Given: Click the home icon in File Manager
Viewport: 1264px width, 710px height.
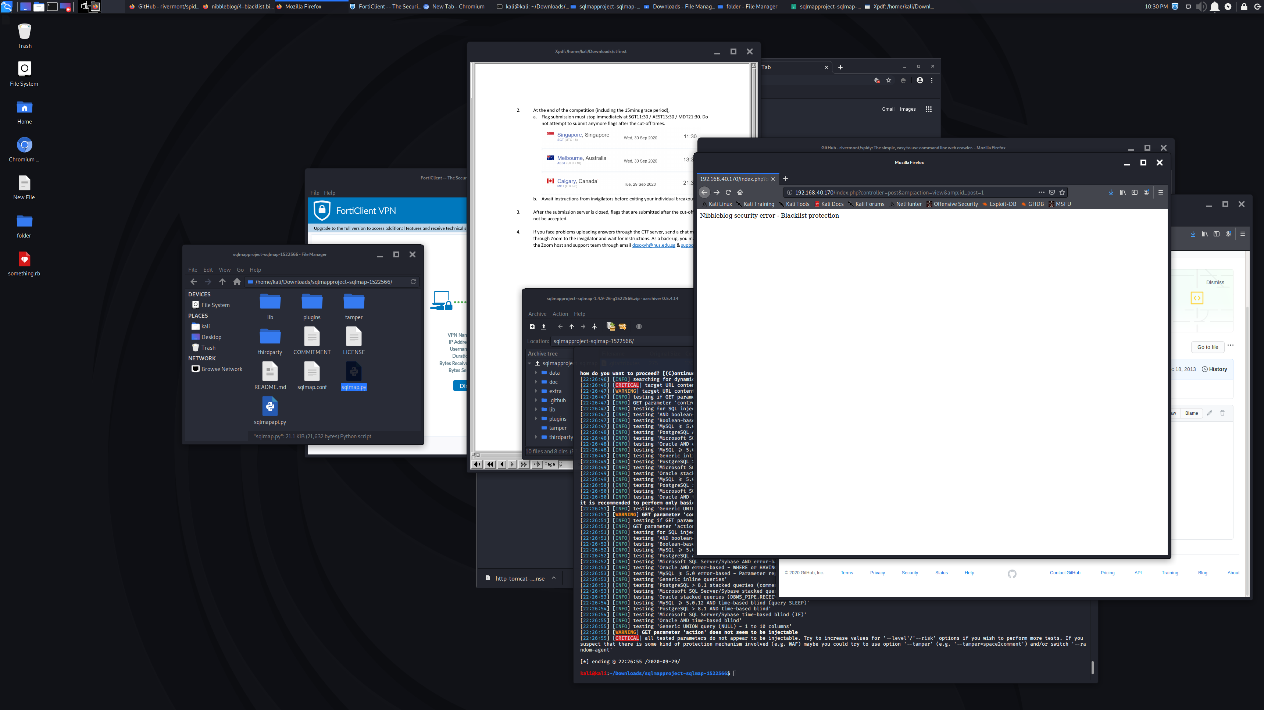Looking at the screenshot, I should pos(237,282).
